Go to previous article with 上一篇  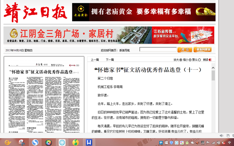coord(95,60)
